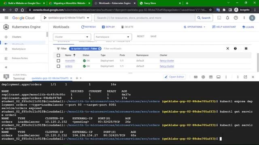Image resolution: width=259 pixels, height=145 pixels.
Task: Switch to 'Migrating a Monolithic Website' tab
Action: (69, 3)
